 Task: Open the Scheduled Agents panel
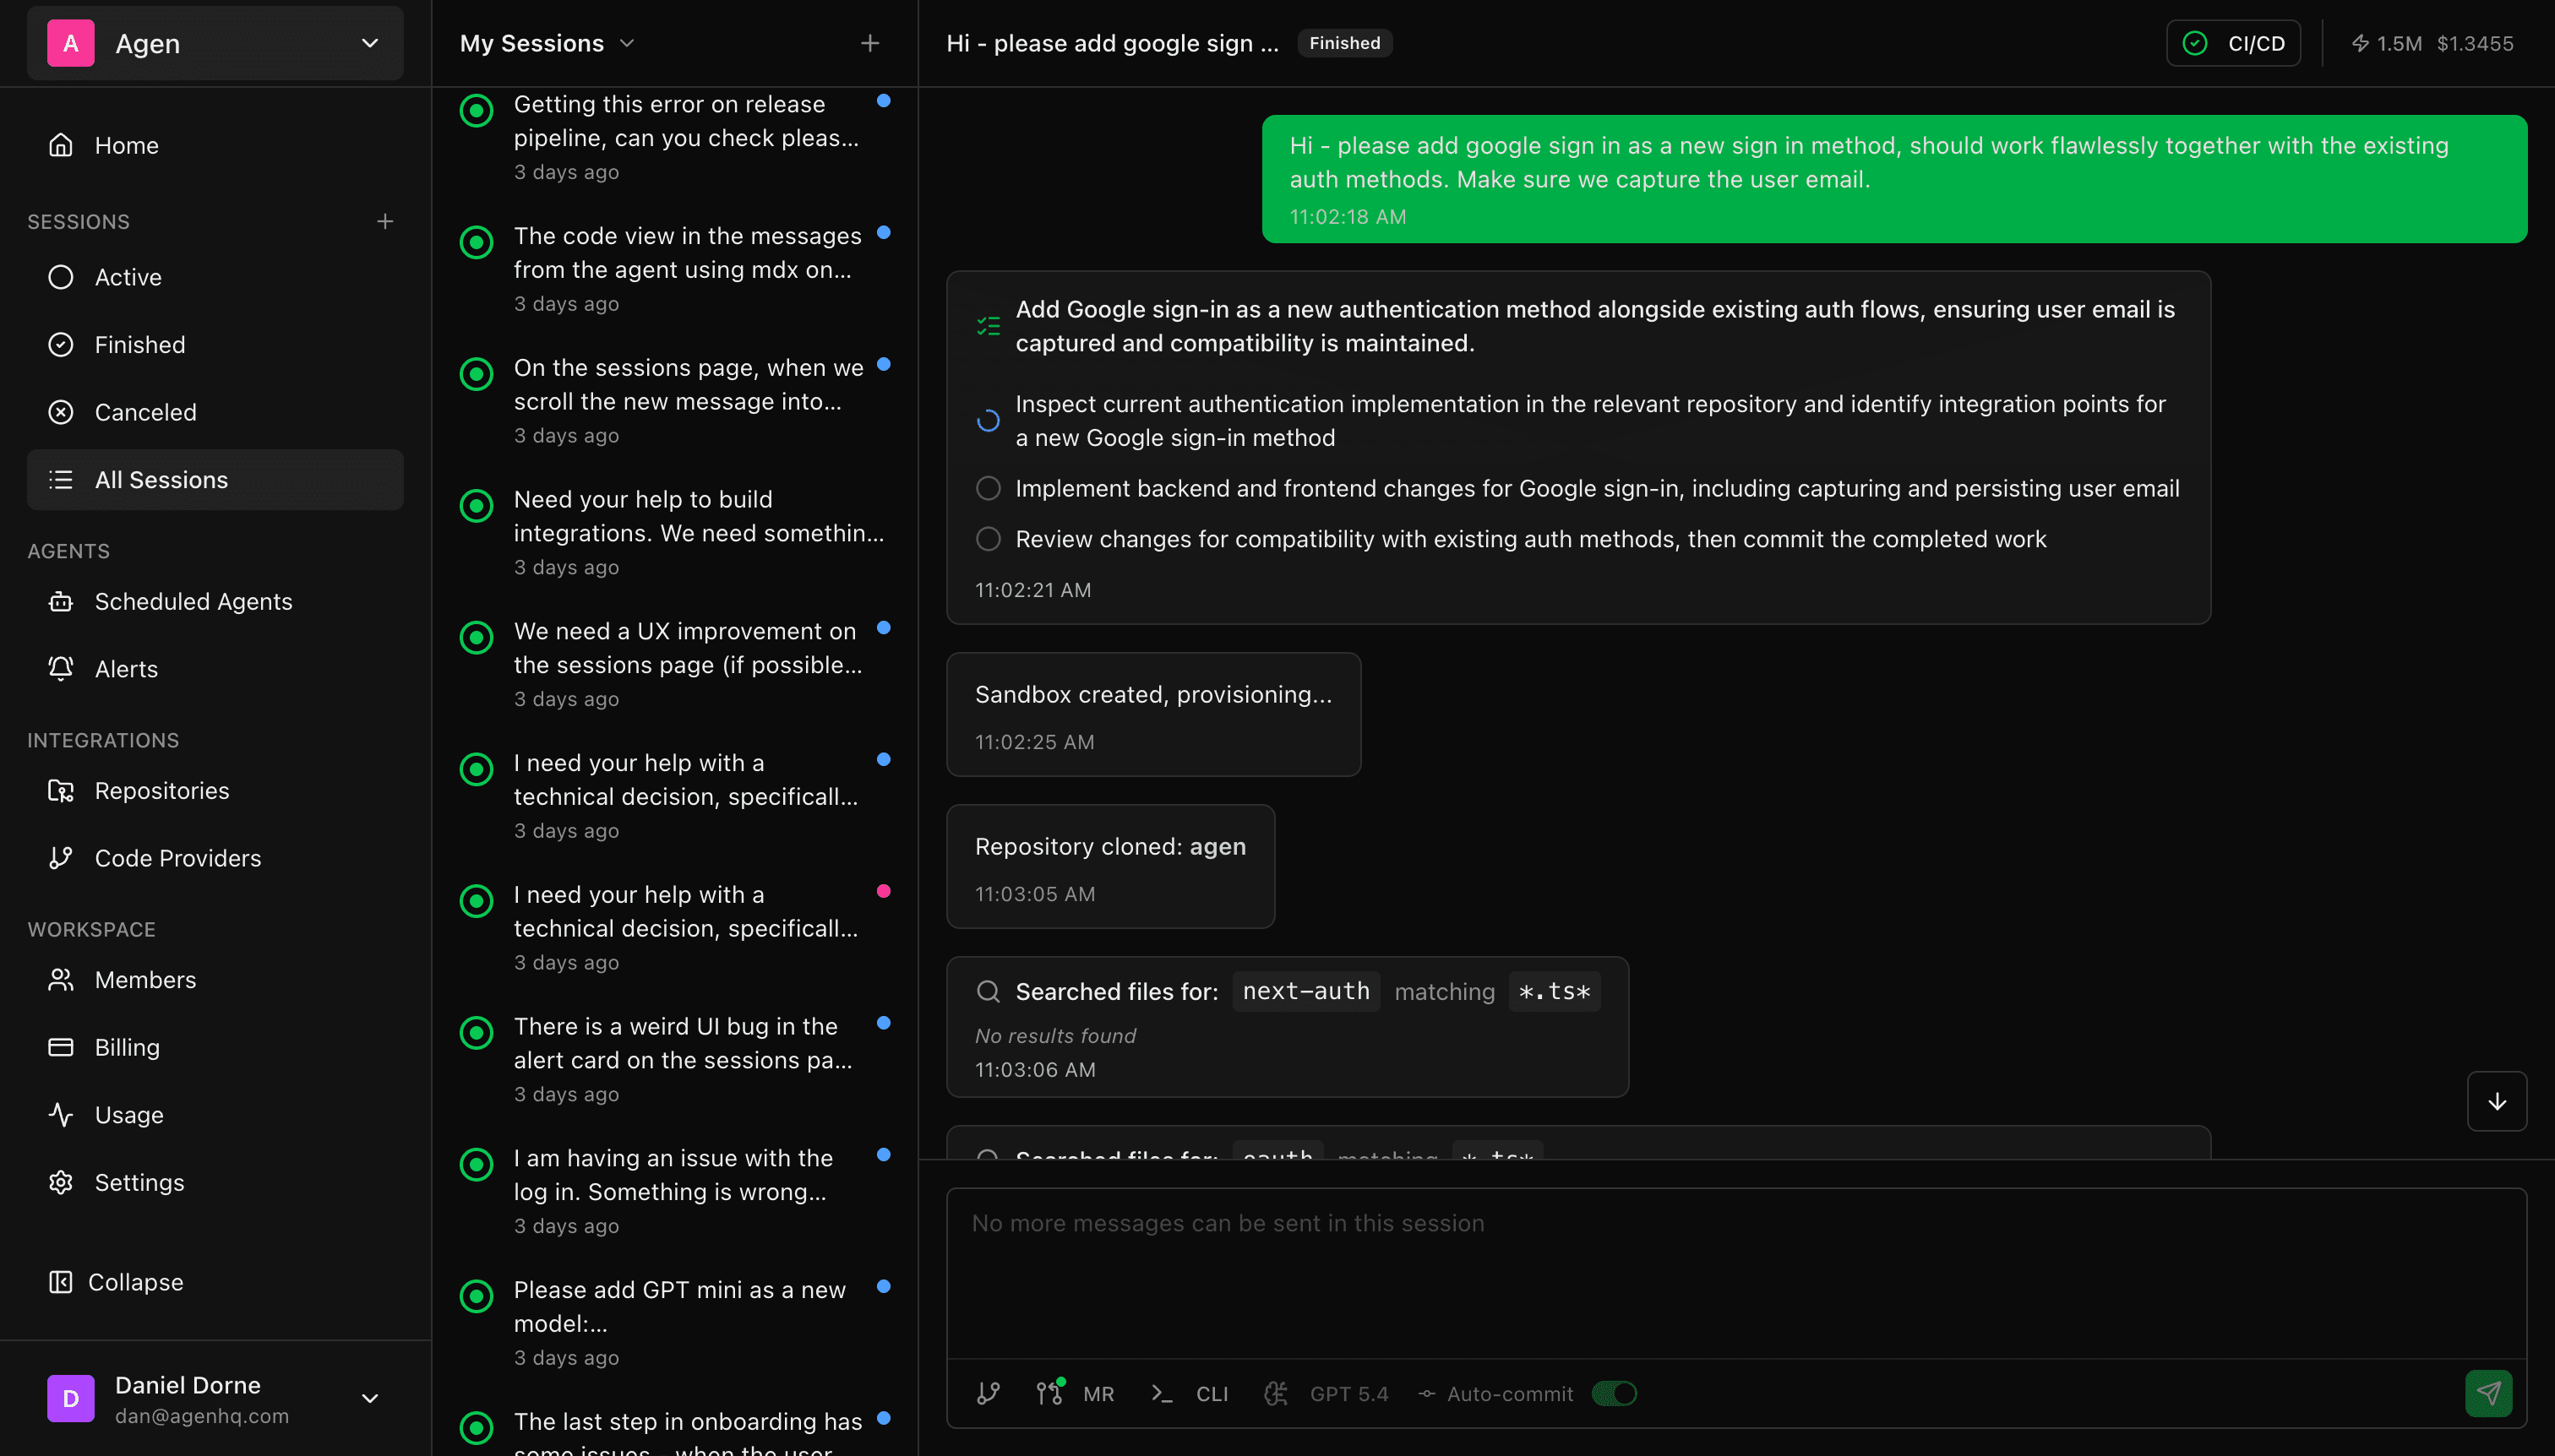193,601
